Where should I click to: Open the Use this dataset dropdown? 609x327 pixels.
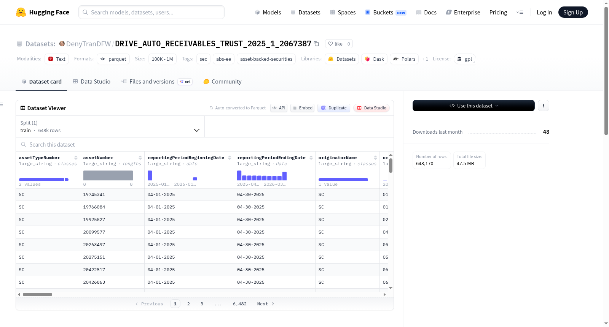473,106
